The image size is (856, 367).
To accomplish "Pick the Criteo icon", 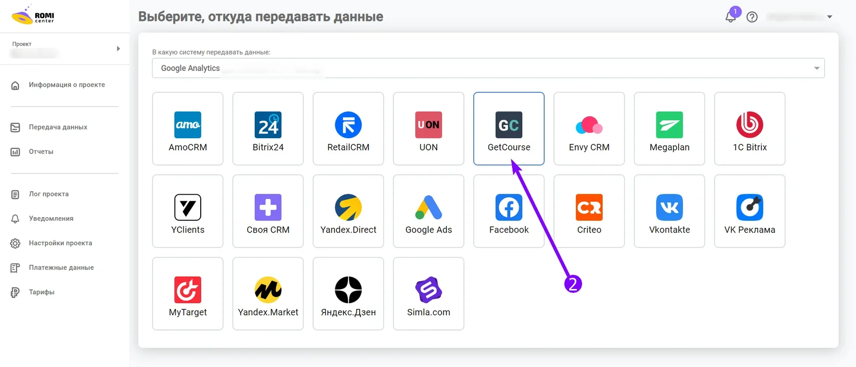I will [589, 207].
